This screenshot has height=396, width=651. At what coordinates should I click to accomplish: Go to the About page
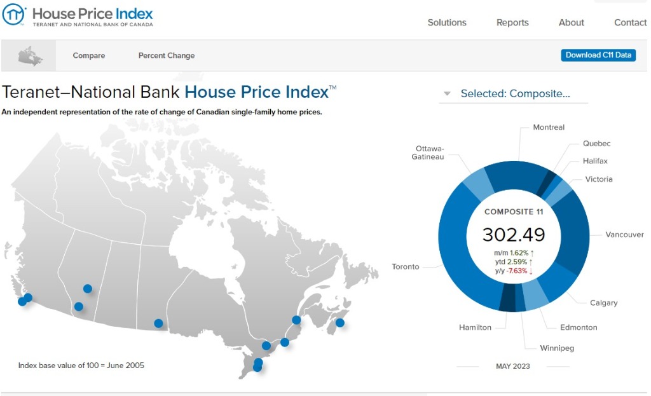tap(572, 22)
